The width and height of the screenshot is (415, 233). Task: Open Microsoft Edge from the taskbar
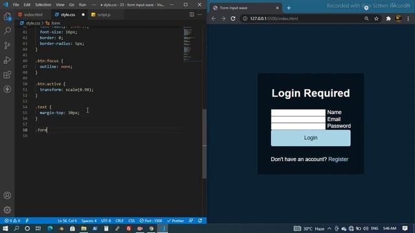50,228
